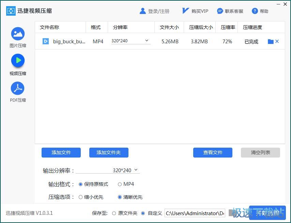291x223 pixels.
Task: Click 已完成 progress status
Action: (x=251, y=42)
